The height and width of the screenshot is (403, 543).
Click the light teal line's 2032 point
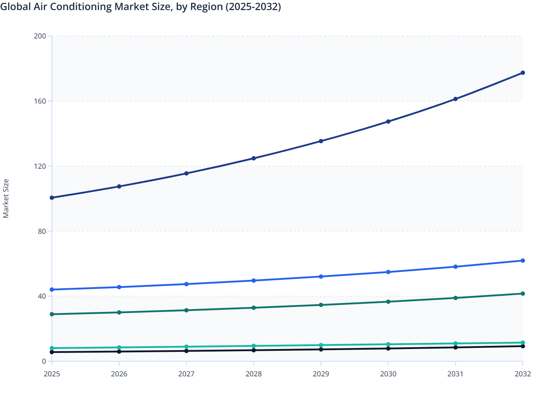[x=522, y=343]
